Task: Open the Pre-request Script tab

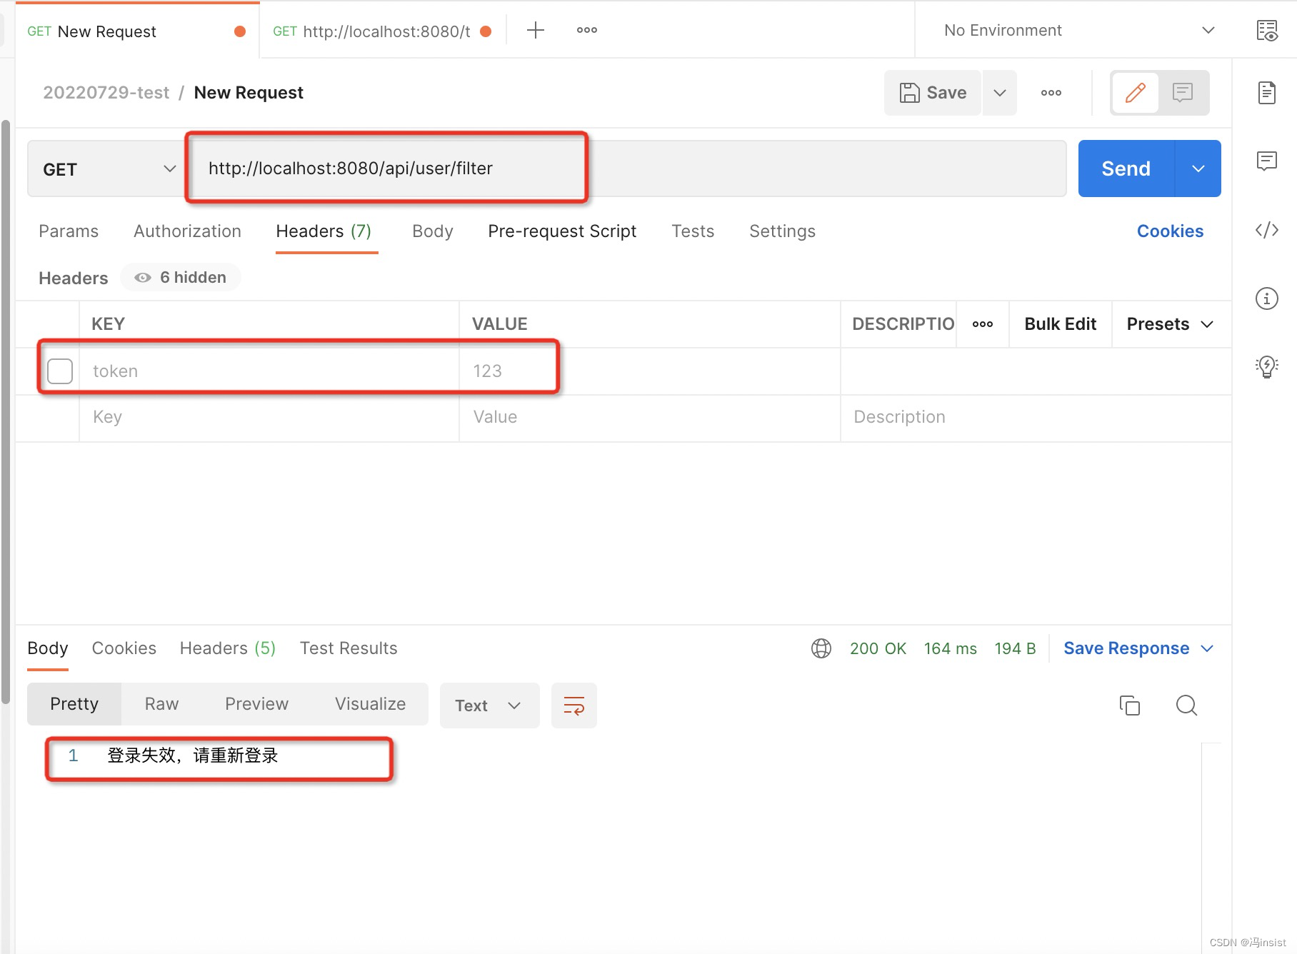Action: point(562,231)
